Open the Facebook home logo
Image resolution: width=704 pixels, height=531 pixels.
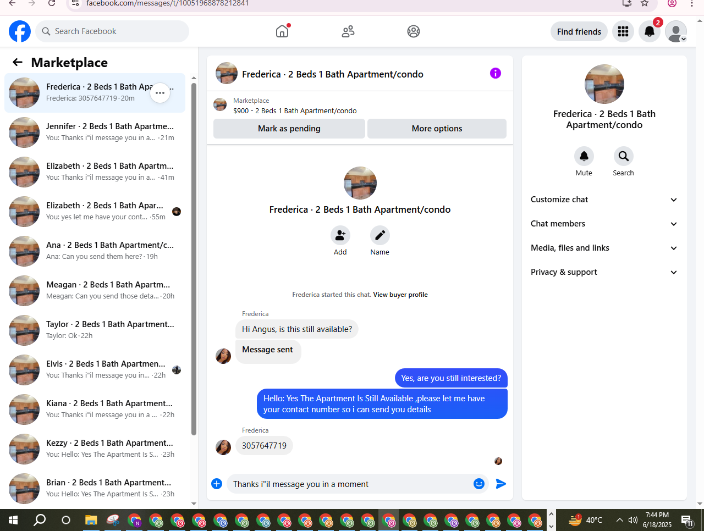click(x=20, y=31)
